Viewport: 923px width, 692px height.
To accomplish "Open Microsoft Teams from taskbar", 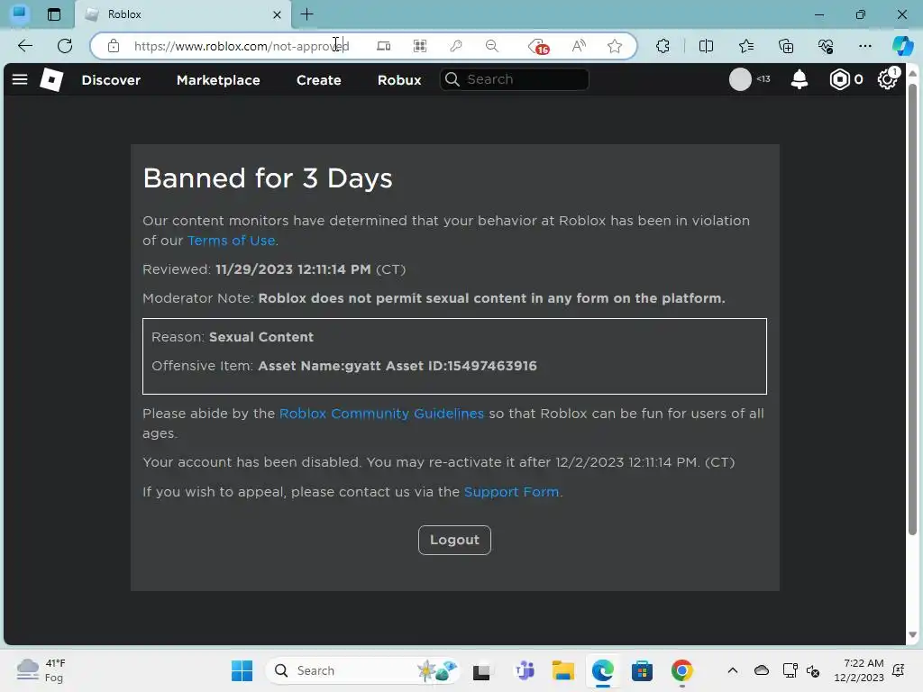I will coord(525,670).
